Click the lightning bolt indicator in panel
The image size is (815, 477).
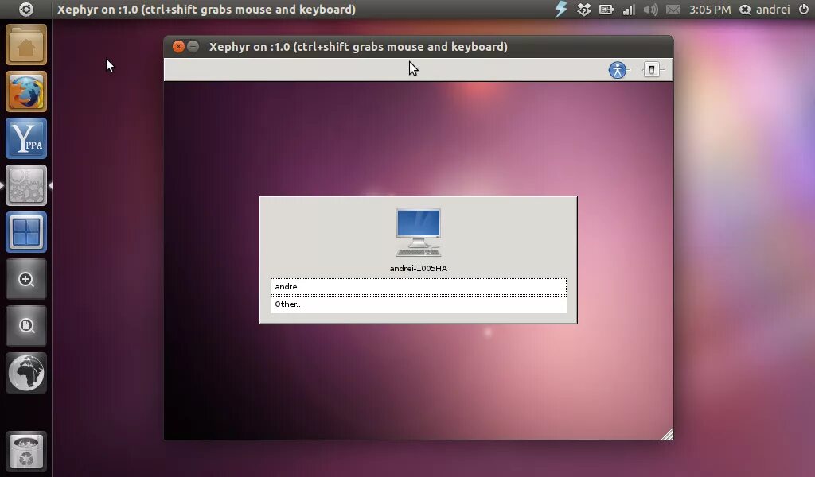561,10
